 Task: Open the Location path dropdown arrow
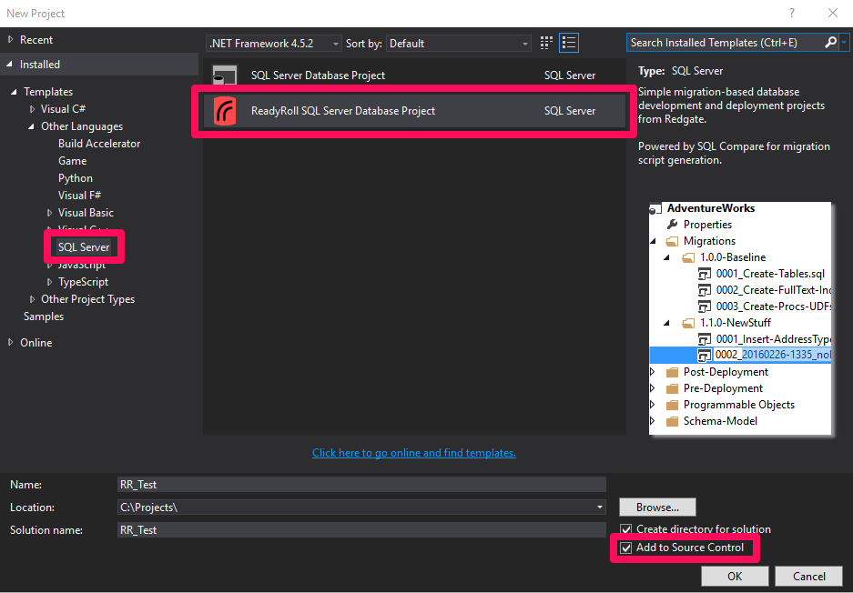[x=600, y=508]
